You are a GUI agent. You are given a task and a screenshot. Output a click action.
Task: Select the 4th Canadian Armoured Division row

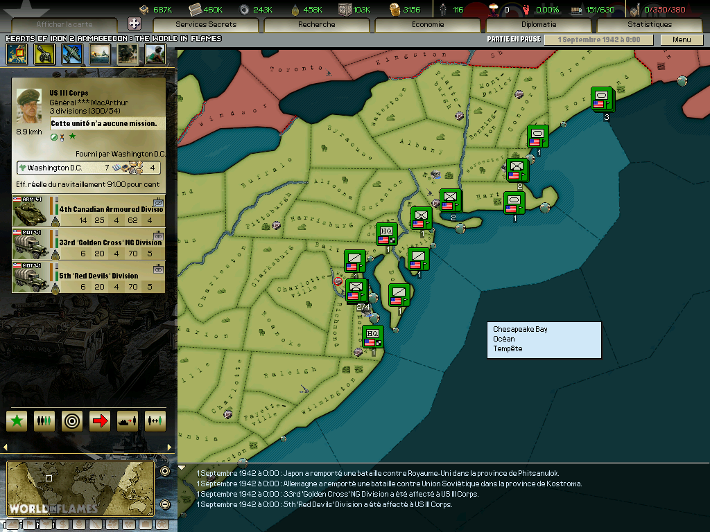click(x=88, y=211)
